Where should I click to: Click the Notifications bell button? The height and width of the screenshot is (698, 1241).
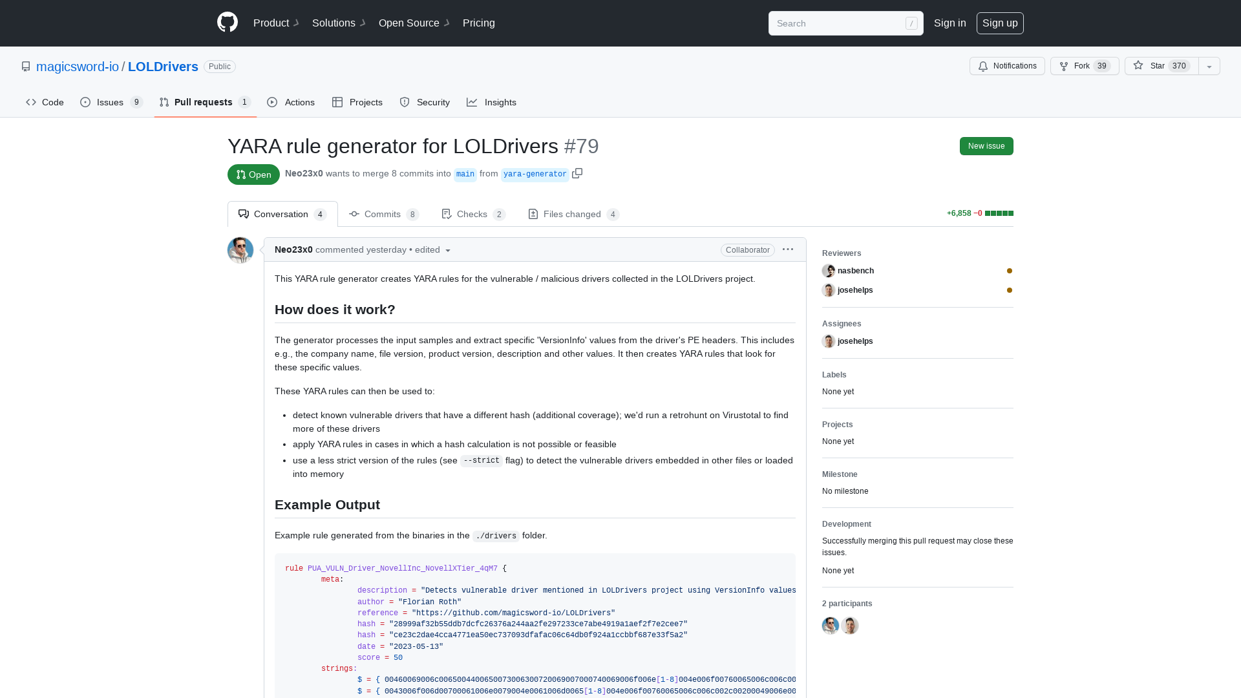pos(1007,66)
